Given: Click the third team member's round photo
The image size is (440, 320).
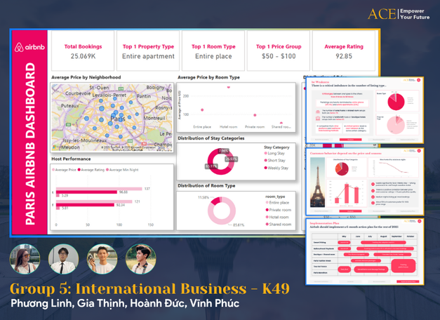Looking at the screenshot, I should tap(102, 259).
